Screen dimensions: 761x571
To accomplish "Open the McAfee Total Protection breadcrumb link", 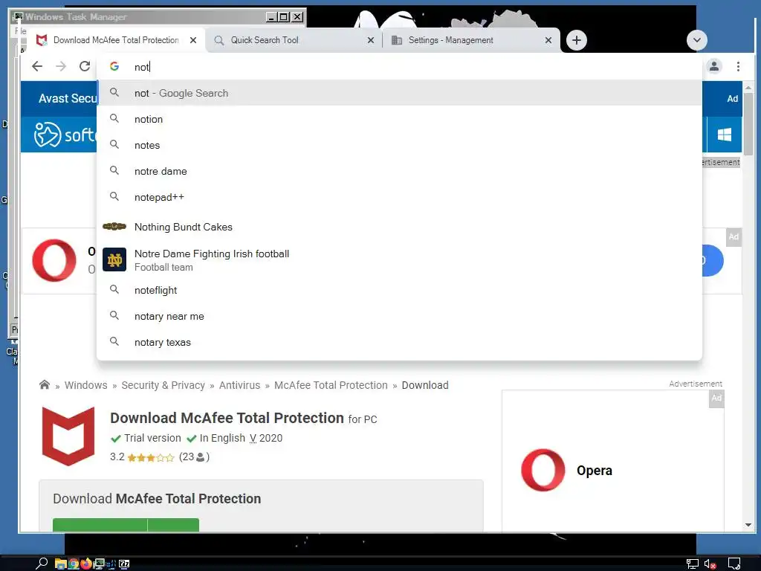I will tap(331, 385).
